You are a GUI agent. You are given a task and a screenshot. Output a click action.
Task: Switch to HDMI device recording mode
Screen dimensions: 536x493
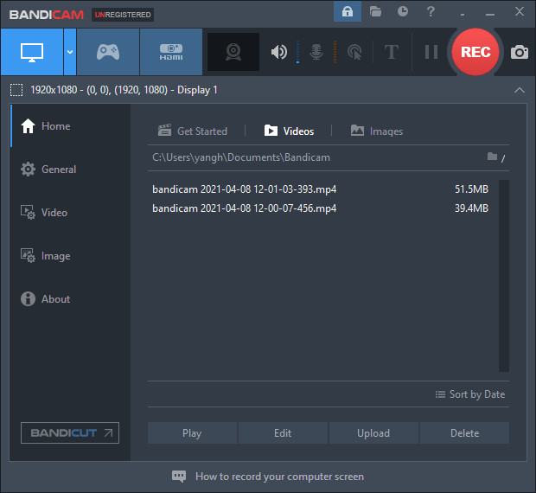(x=171, y=52)
